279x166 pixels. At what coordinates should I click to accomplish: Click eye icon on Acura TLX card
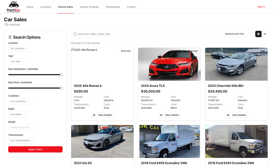click(161, 115)
